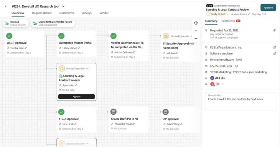Switch to the Request details tab

point(42,13)
